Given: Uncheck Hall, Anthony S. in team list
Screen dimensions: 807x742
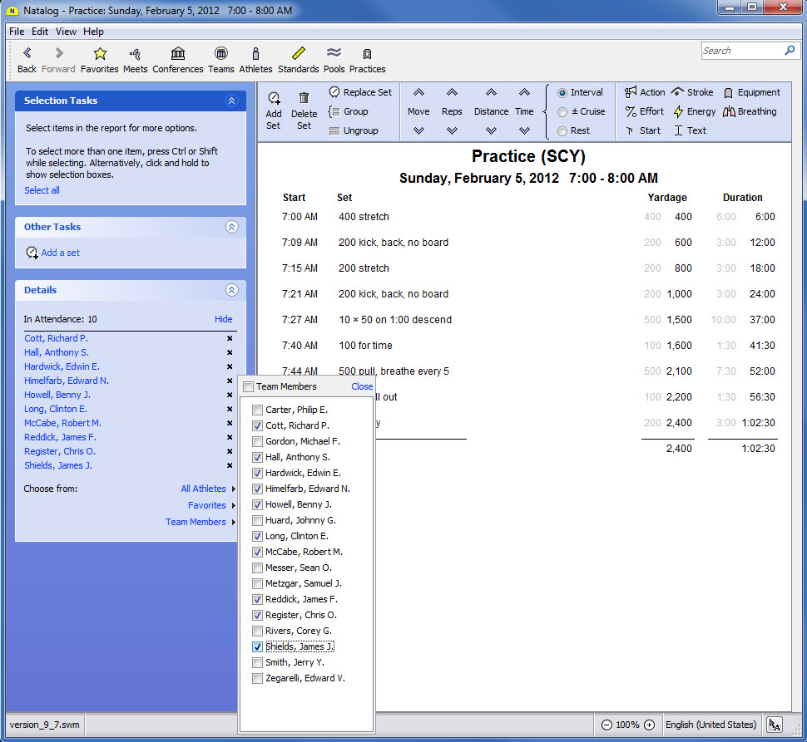Looking at the screenshot, I should [258, 457].
